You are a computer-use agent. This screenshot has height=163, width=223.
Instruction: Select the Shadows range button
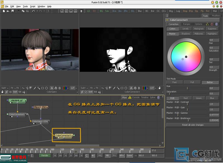(185, 34)
